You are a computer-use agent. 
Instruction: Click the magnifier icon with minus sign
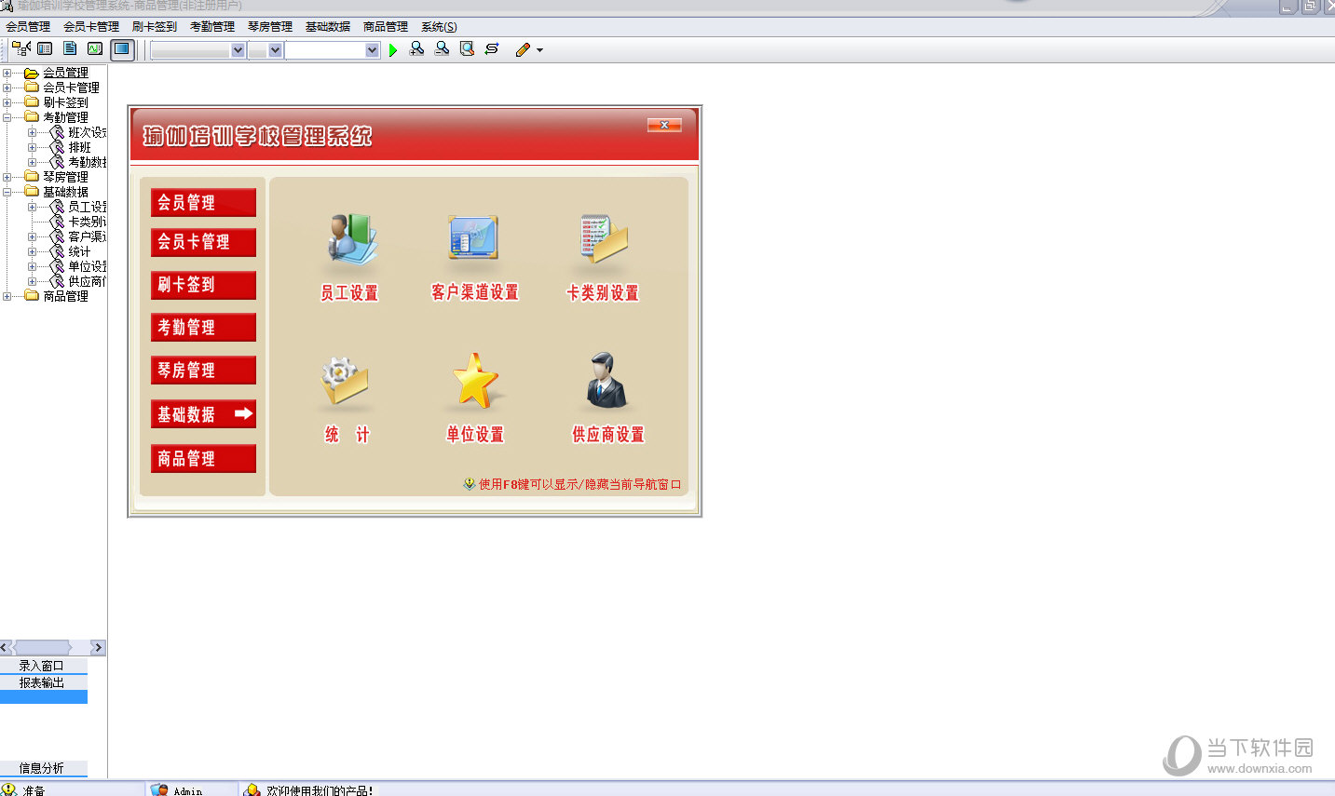click(x=442, y=49)
